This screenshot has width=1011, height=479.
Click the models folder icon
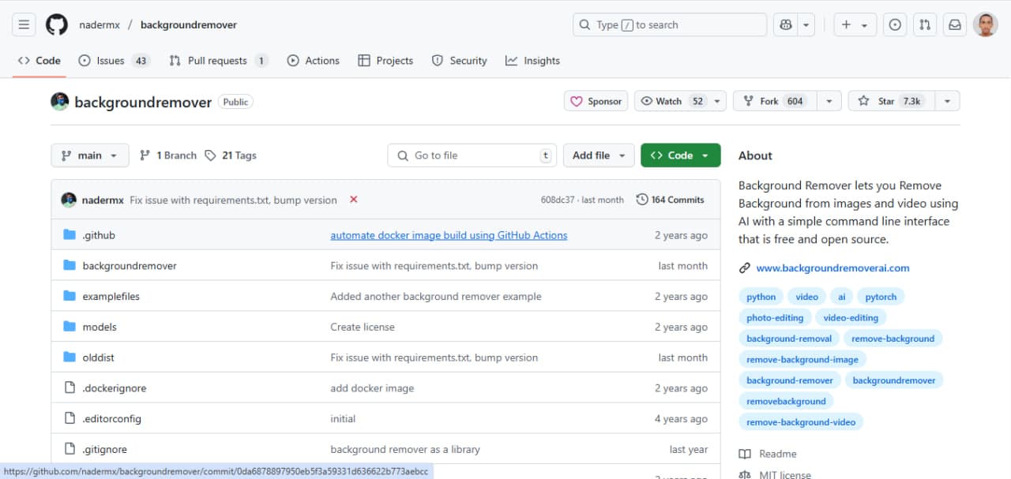tap(69, 327)
